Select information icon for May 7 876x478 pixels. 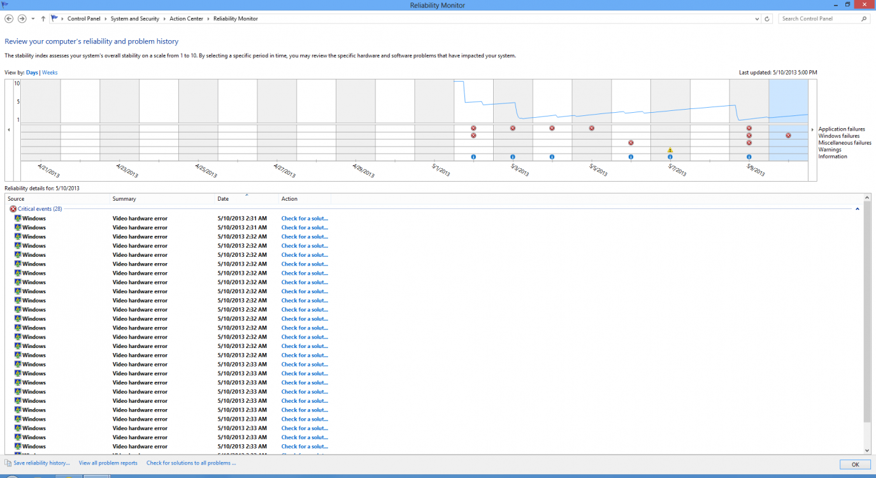tap(670, 157)
